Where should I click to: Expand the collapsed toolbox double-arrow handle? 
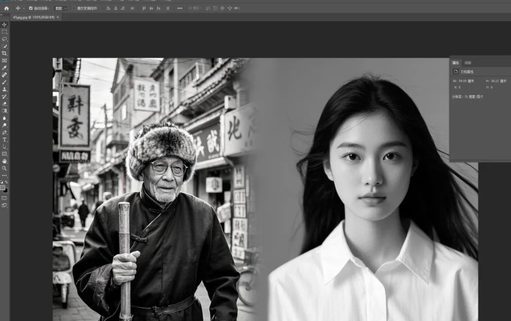coord(2,15)
